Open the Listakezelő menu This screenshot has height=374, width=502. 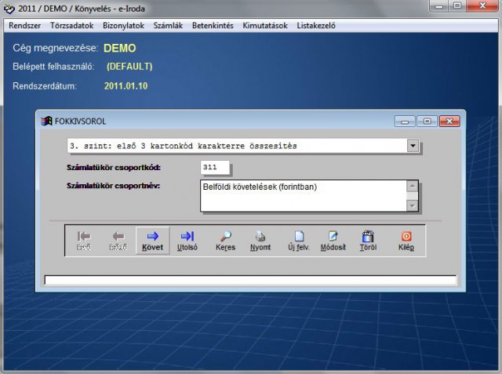tap(316, 25)
